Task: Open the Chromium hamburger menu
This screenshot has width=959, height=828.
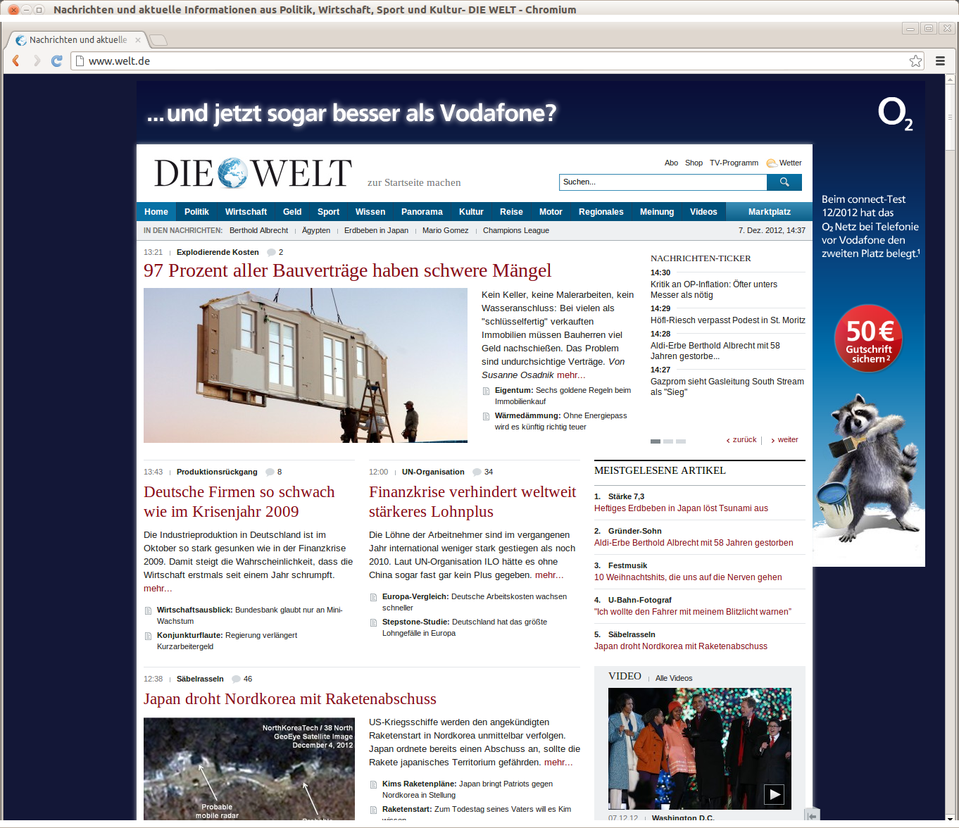Action: [x=940, y=61]
